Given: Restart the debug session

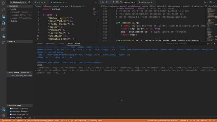Looking at the screenshot, I should 117,2.
